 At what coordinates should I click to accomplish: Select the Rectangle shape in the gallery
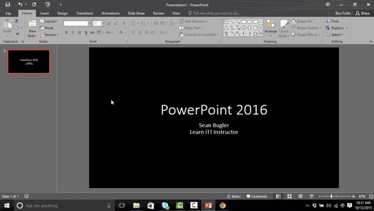[x=244, y=22]
